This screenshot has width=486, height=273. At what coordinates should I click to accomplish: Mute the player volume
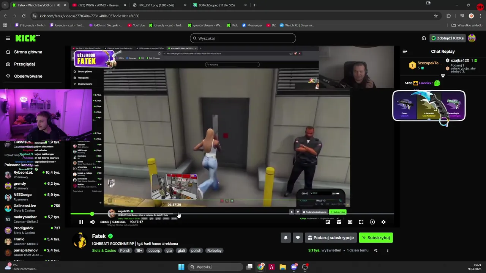tap(92, 222)
